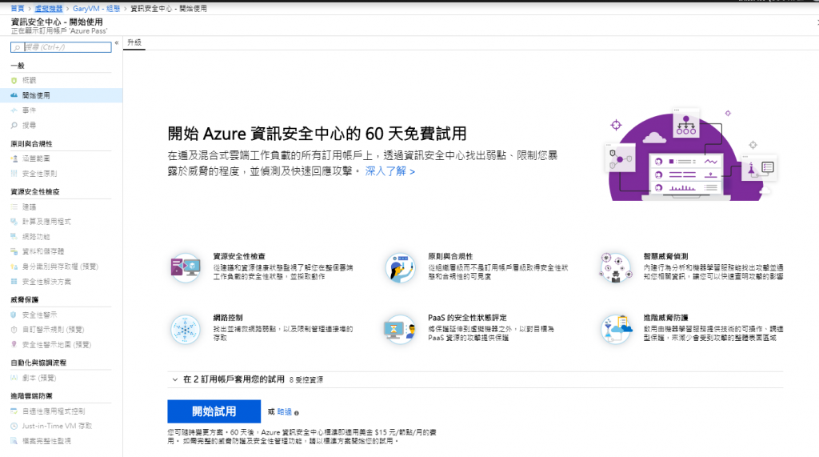Click the 進階威脅防護 card heading
The height and width of the screenshot is (457, 819).
(665, 318)
